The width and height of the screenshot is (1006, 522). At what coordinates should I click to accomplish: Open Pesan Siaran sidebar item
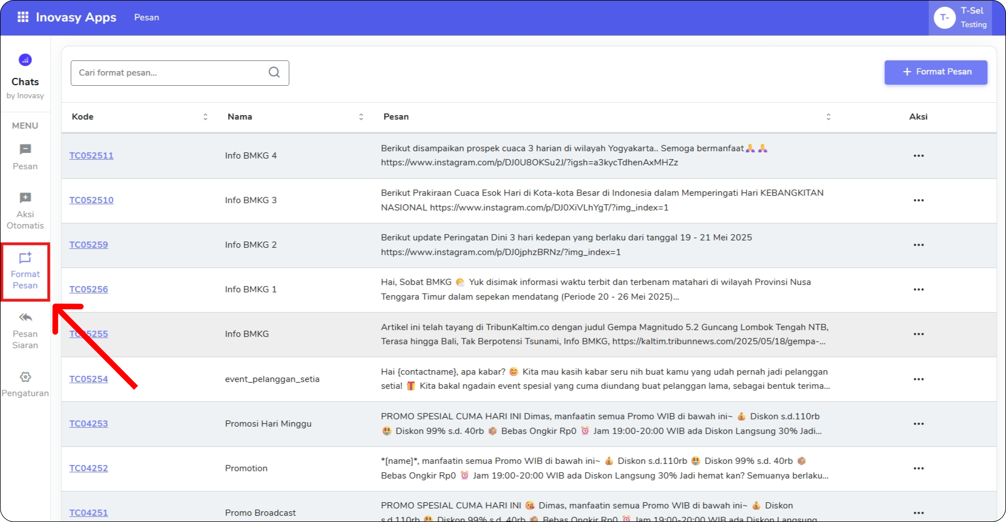25,330
